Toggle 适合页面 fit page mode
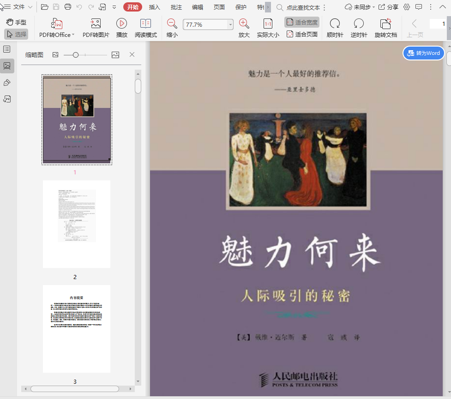The height and width of the screenshot is (399, 451). tap(302, 34)
